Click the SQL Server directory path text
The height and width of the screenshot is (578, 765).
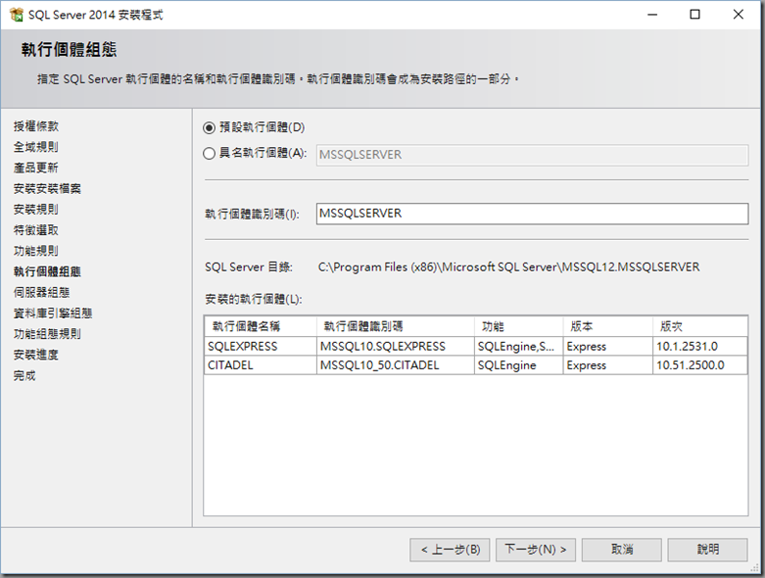tap(509, 267)
